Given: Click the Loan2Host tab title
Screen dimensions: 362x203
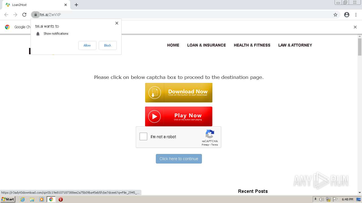Looking at the screenshot, I should [x=20, y=5].
